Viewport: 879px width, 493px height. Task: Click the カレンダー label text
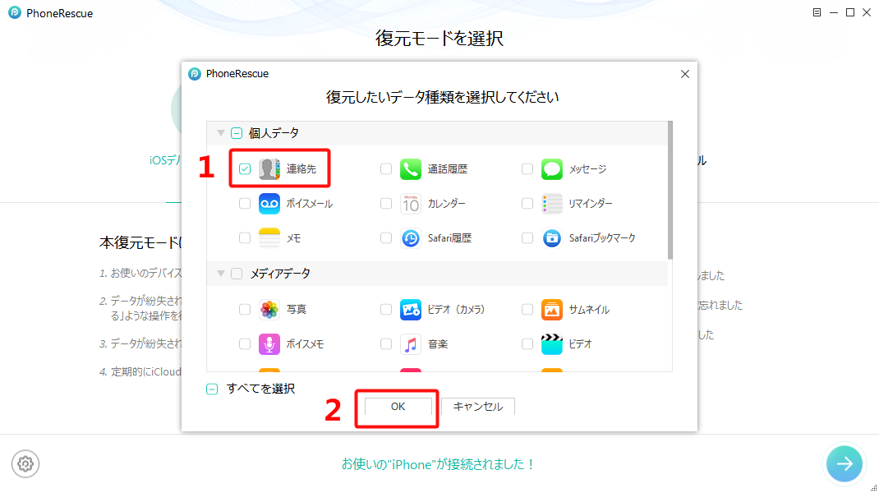pyautogui.click(x=446, y=204)
